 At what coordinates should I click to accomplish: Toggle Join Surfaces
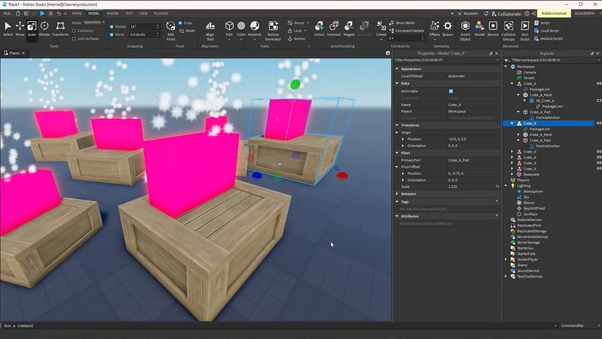73,38
